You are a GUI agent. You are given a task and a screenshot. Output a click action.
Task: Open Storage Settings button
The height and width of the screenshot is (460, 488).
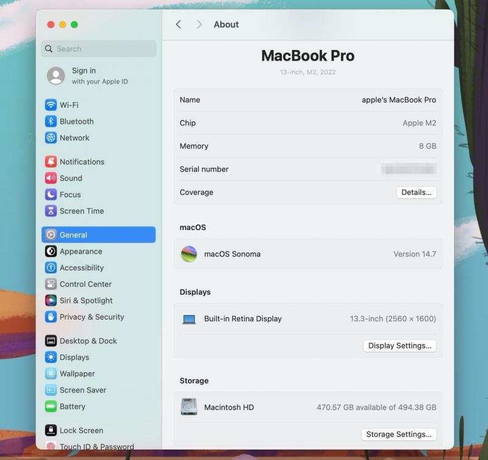pyautogui.click(x=399, y=434)
